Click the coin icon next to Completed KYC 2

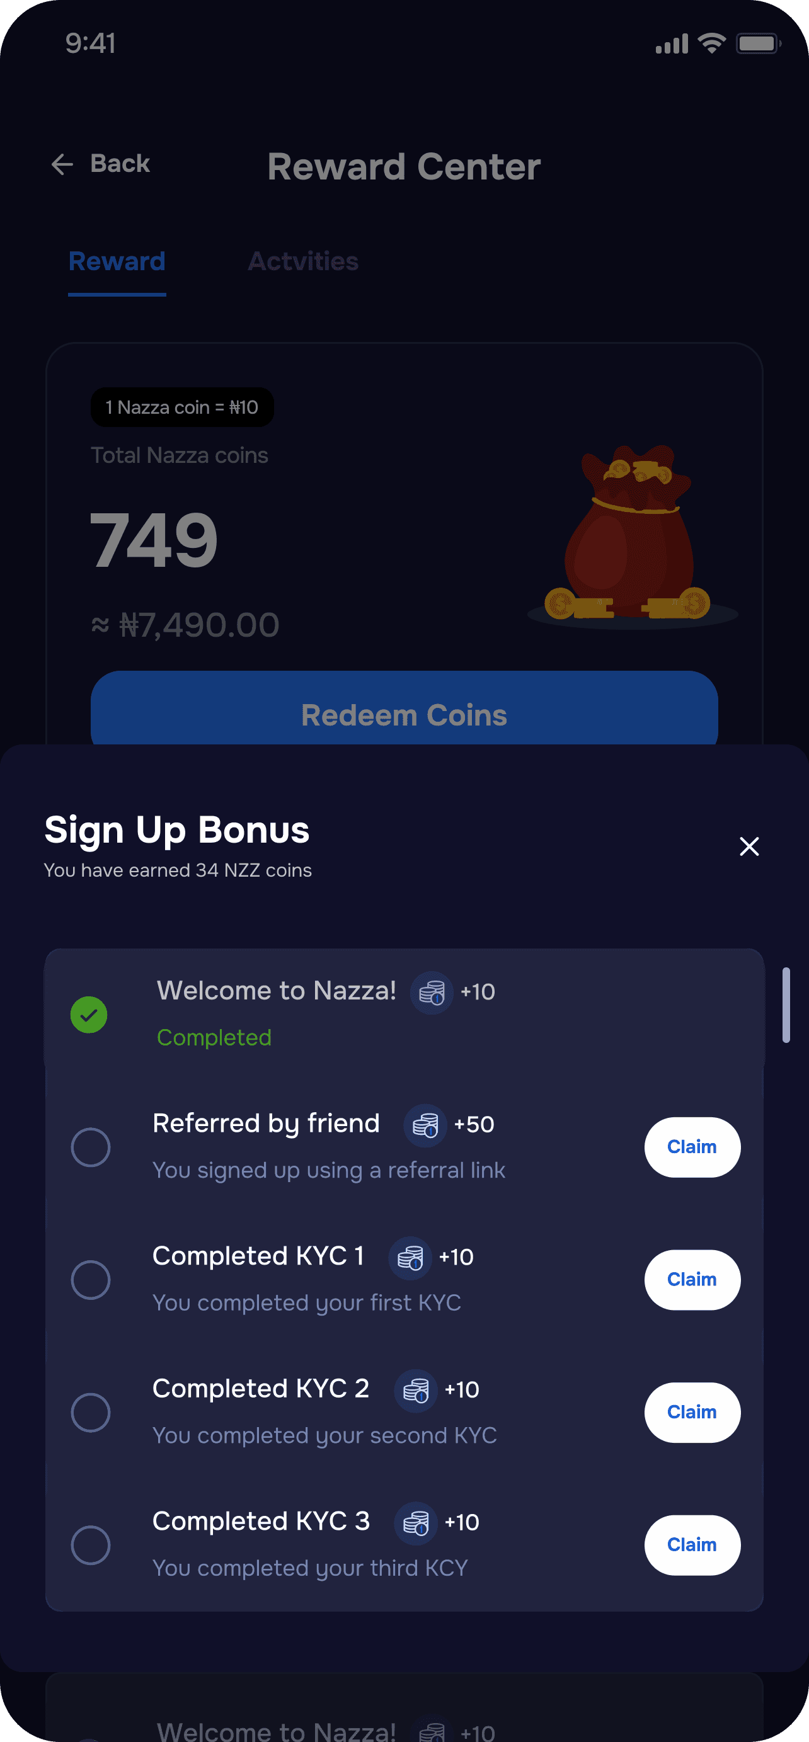[x=415, y=1390]
